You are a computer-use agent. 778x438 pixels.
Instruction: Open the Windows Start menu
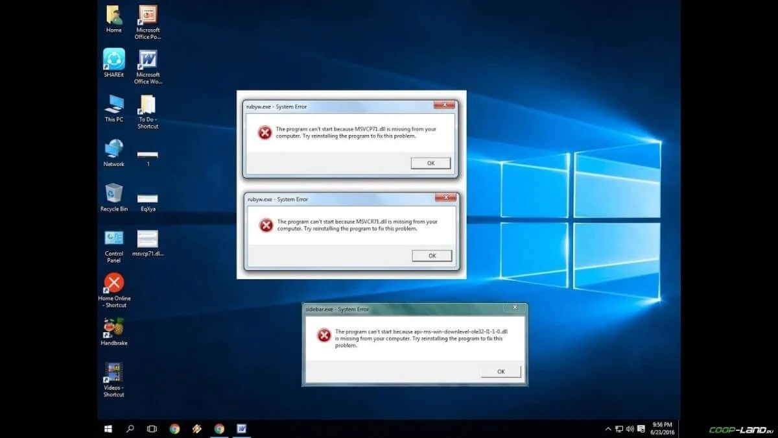pos(108,429)
